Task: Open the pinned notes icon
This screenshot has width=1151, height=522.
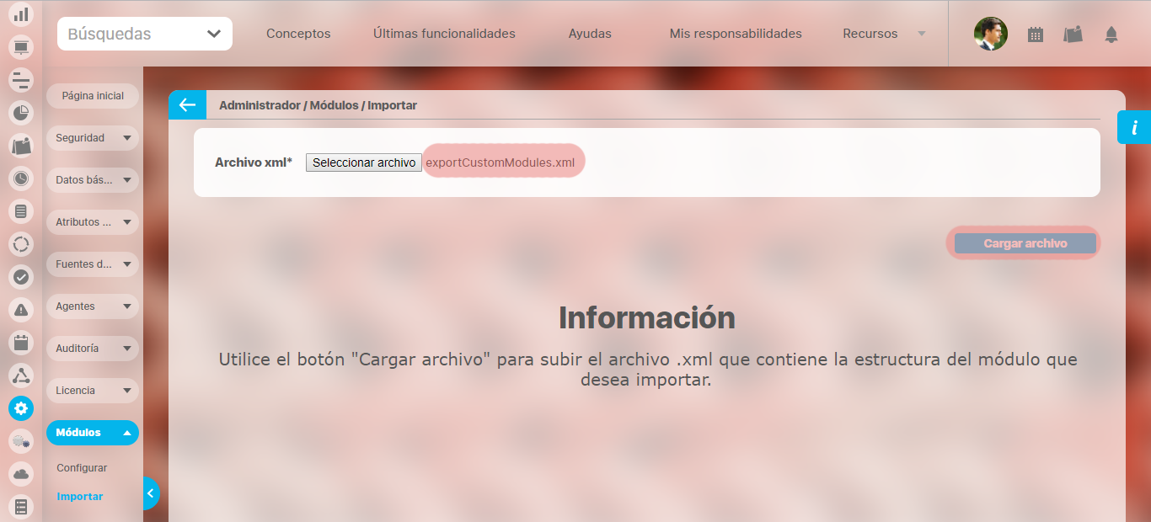Action: click(x=1073, y=35)
